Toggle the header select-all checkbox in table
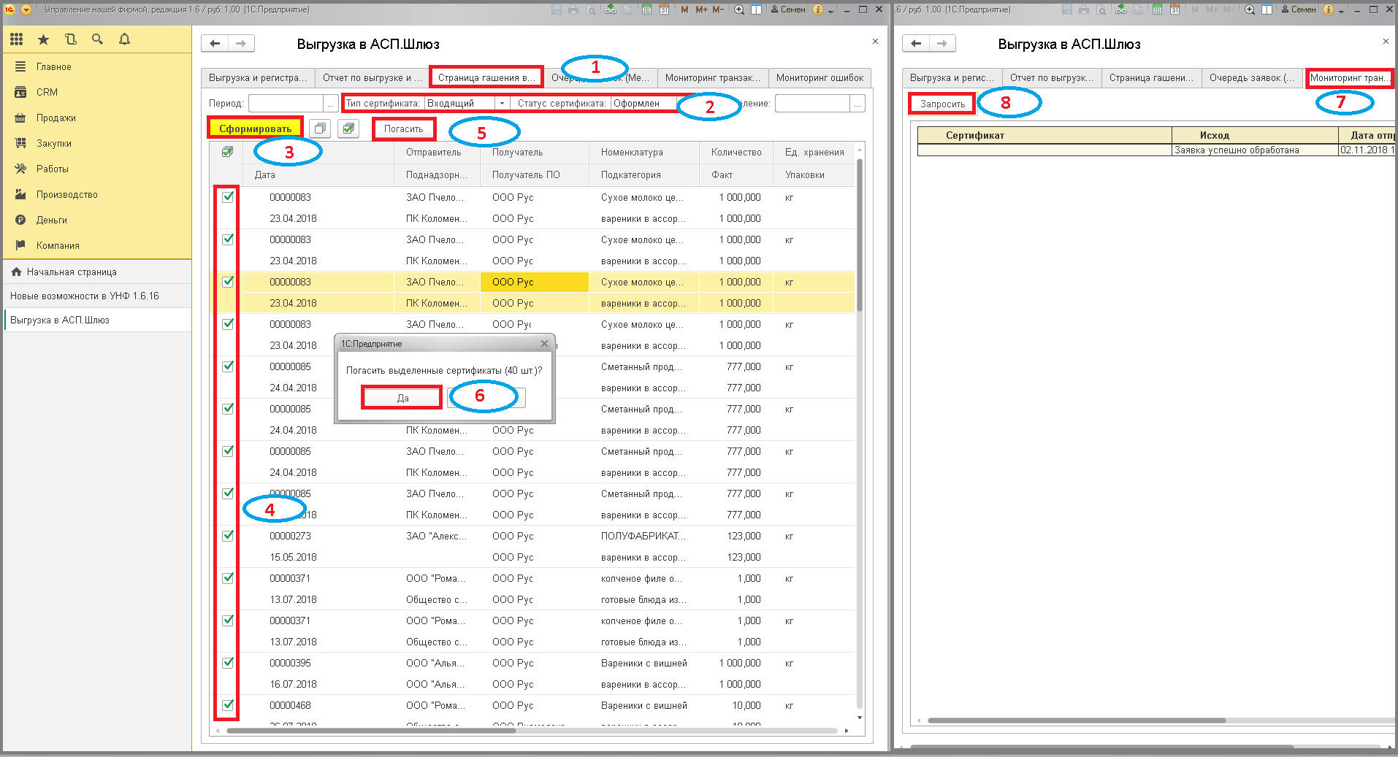The height and width of the screenshot is (757, 1398). tap(227, 152)
